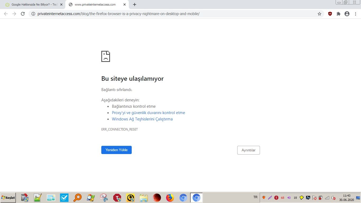Click the active Chromium taskbar button

pos(197,198)
